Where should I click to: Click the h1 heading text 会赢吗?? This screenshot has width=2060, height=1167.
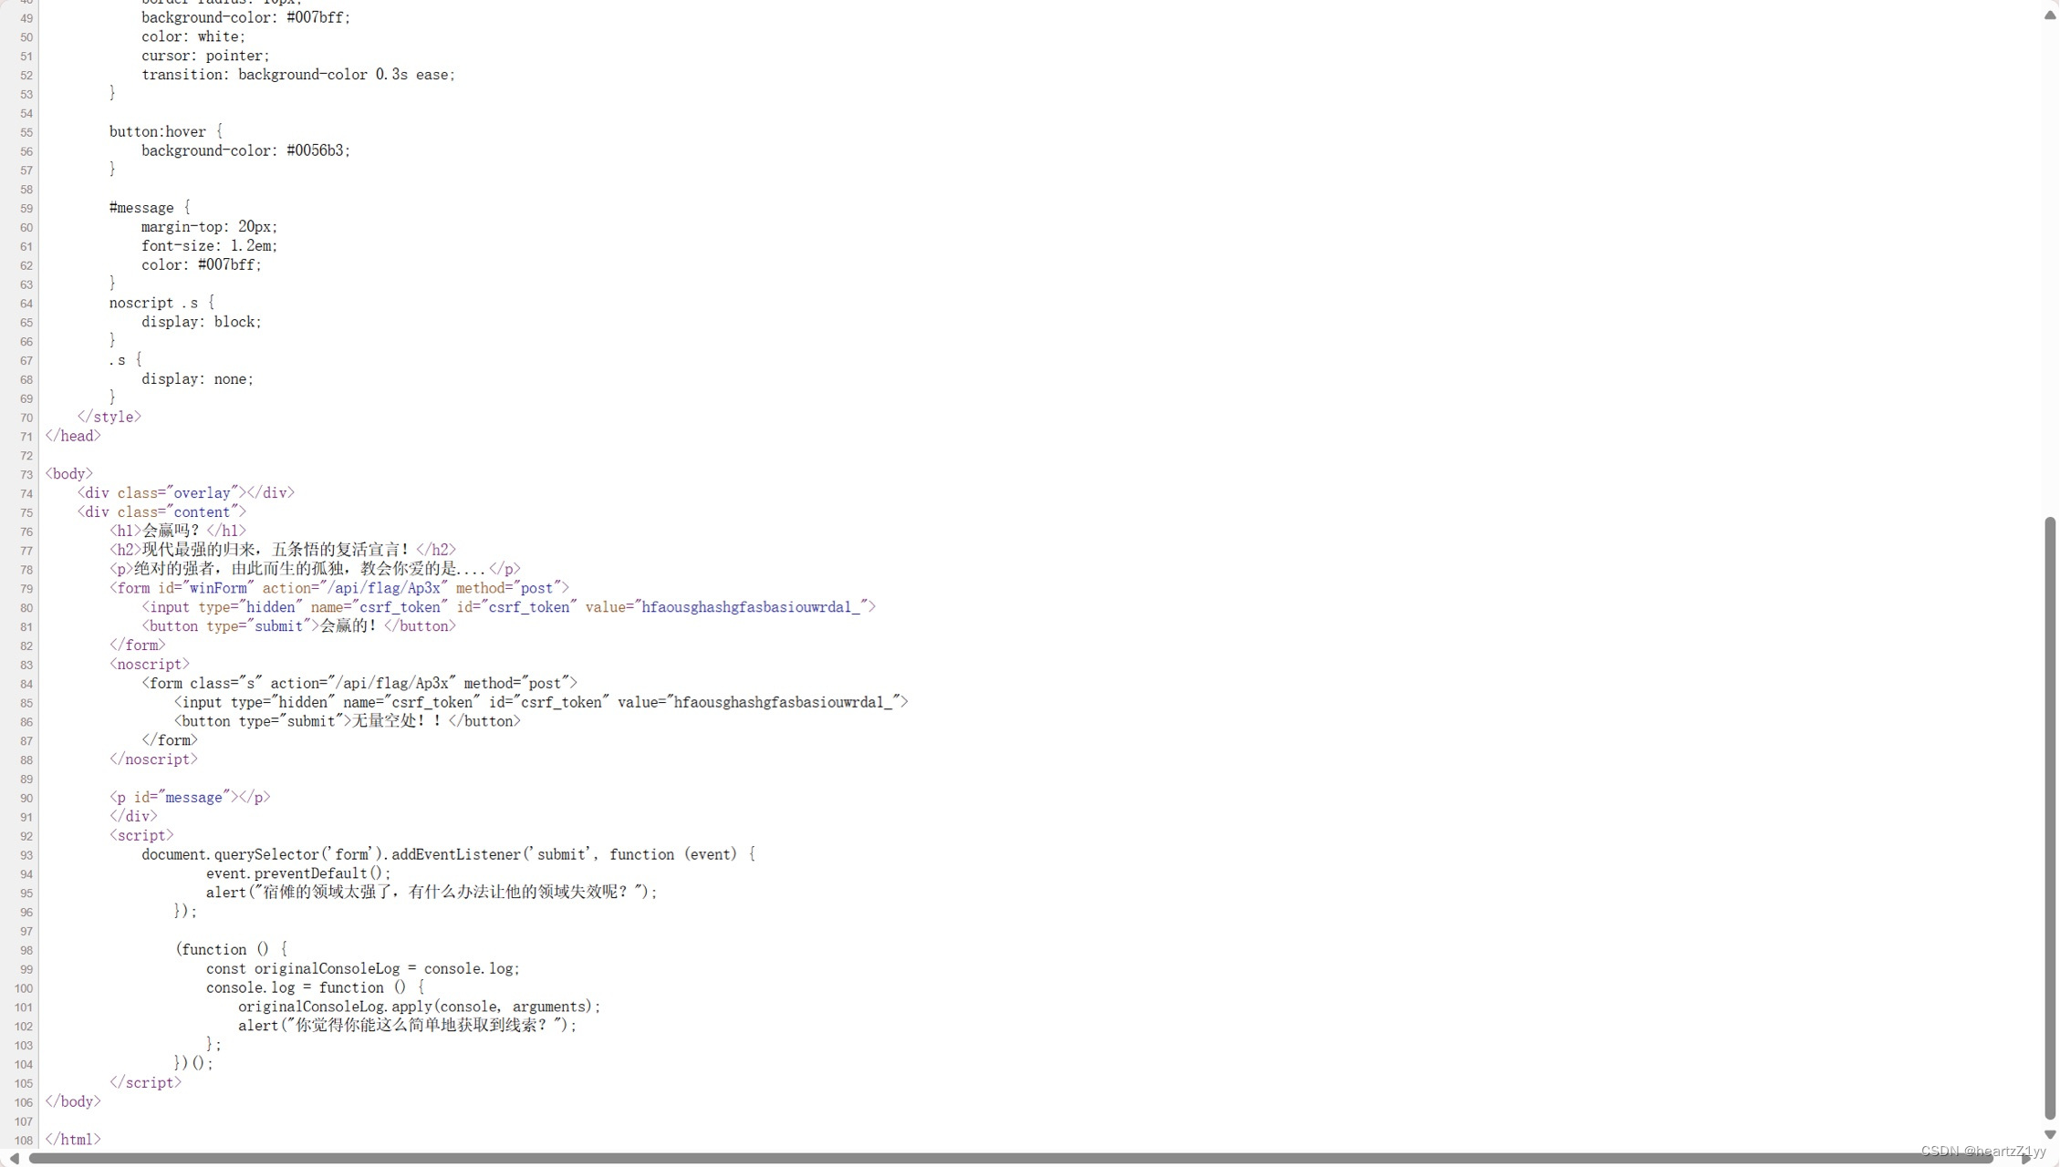171,531
